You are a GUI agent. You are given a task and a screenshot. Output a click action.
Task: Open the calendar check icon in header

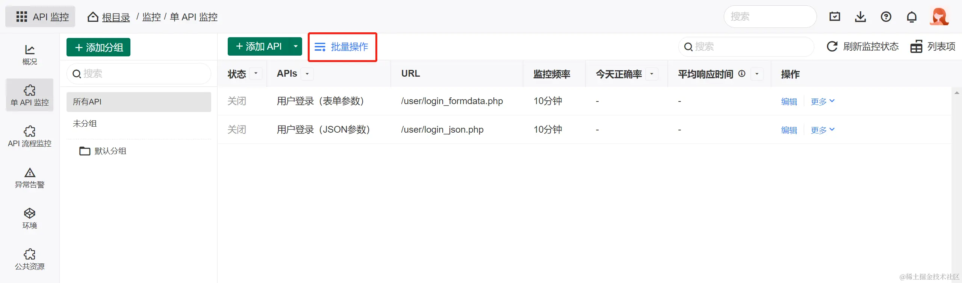coord(835,17)
